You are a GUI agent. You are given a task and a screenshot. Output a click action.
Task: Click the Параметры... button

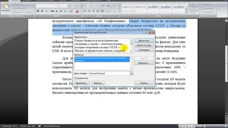[82, 83]
